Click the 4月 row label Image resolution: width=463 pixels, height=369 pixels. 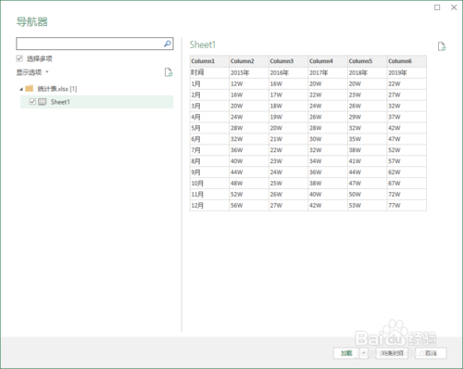tap(209, 117)
